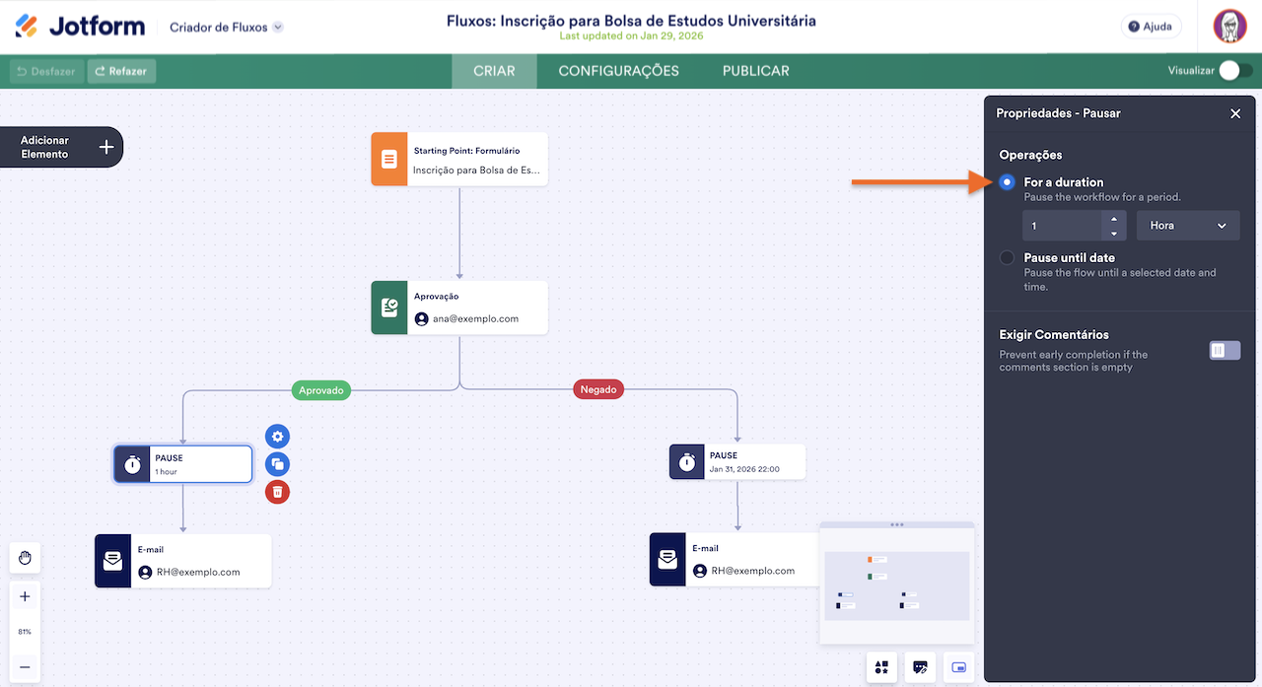This screenshot has height=687, width=1262.
Task: Open settings gear for the PAUSE node
Action: click(x=278, y=437)
